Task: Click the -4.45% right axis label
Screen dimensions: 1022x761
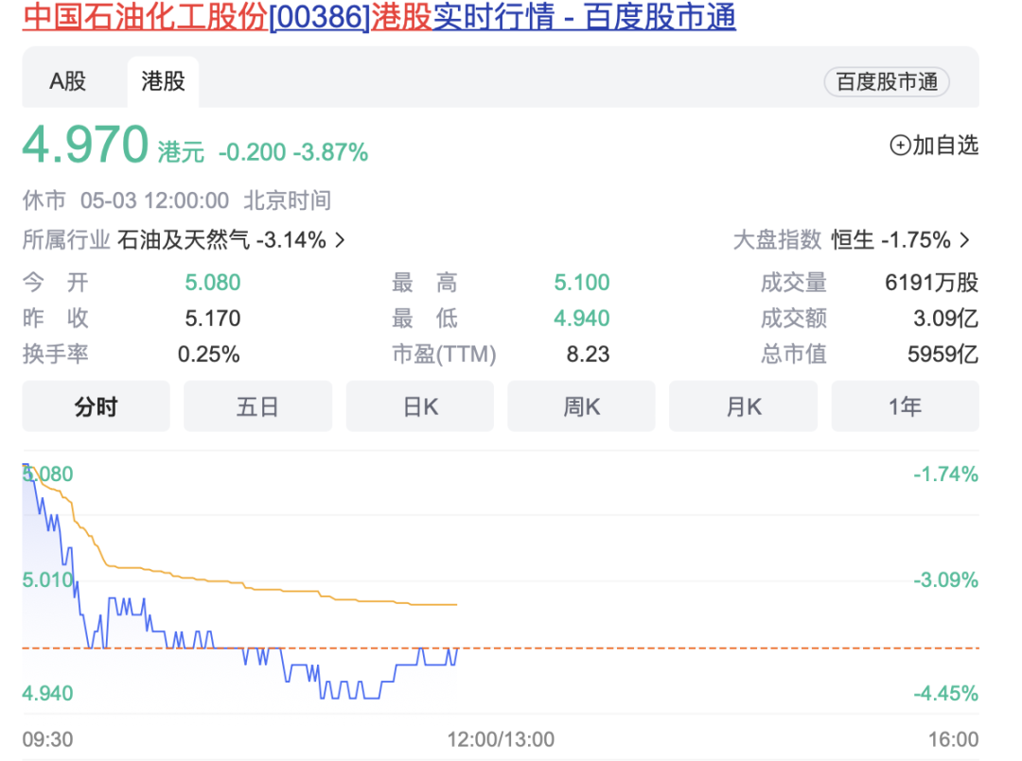Action: pyautogui.click(x=945, y=693)
